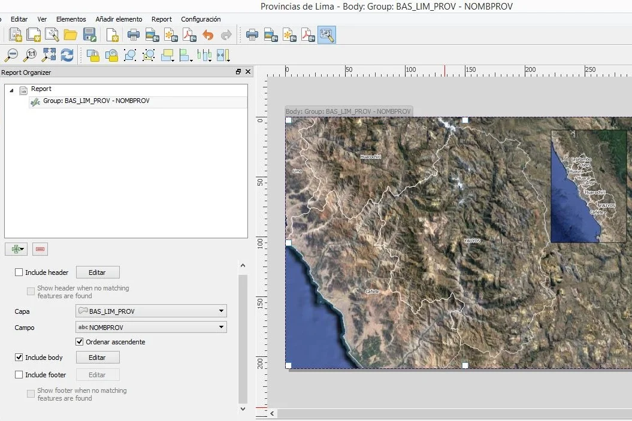Toggle the highlighted Report Settings icon

click(327, 35)
